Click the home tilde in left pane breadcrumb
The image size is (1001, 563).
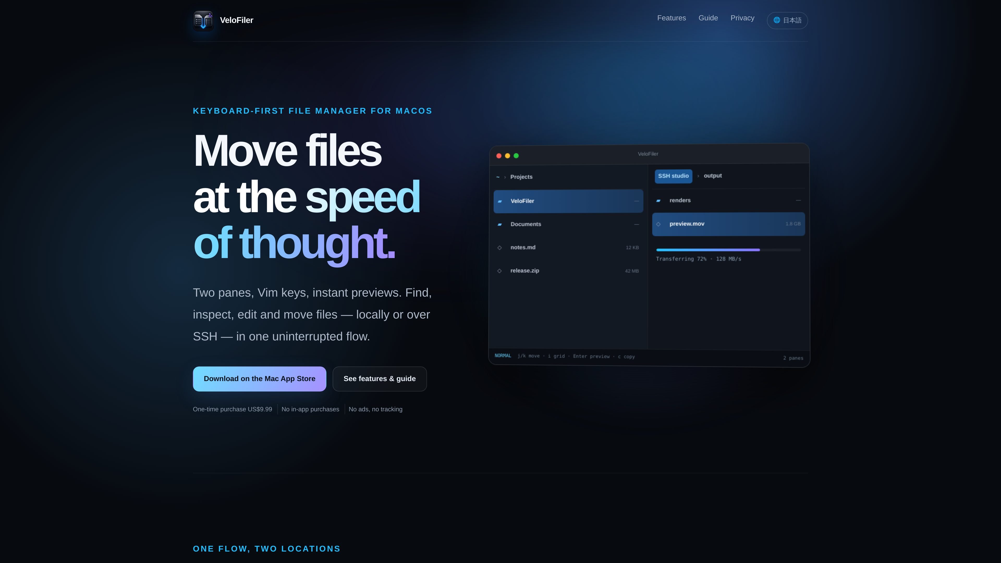coord(498,177)
